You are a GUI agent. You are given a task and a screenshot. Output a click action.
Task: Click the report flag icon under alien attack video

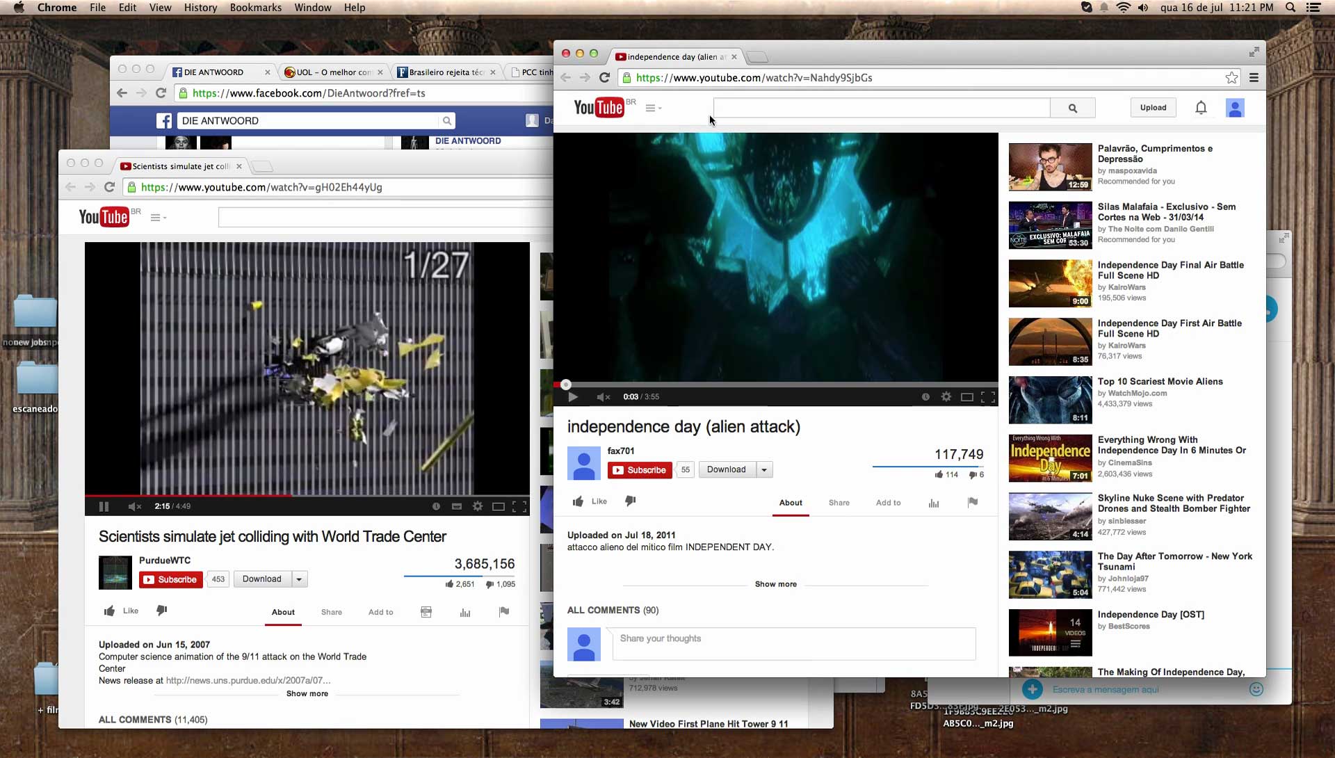(972, 502)
